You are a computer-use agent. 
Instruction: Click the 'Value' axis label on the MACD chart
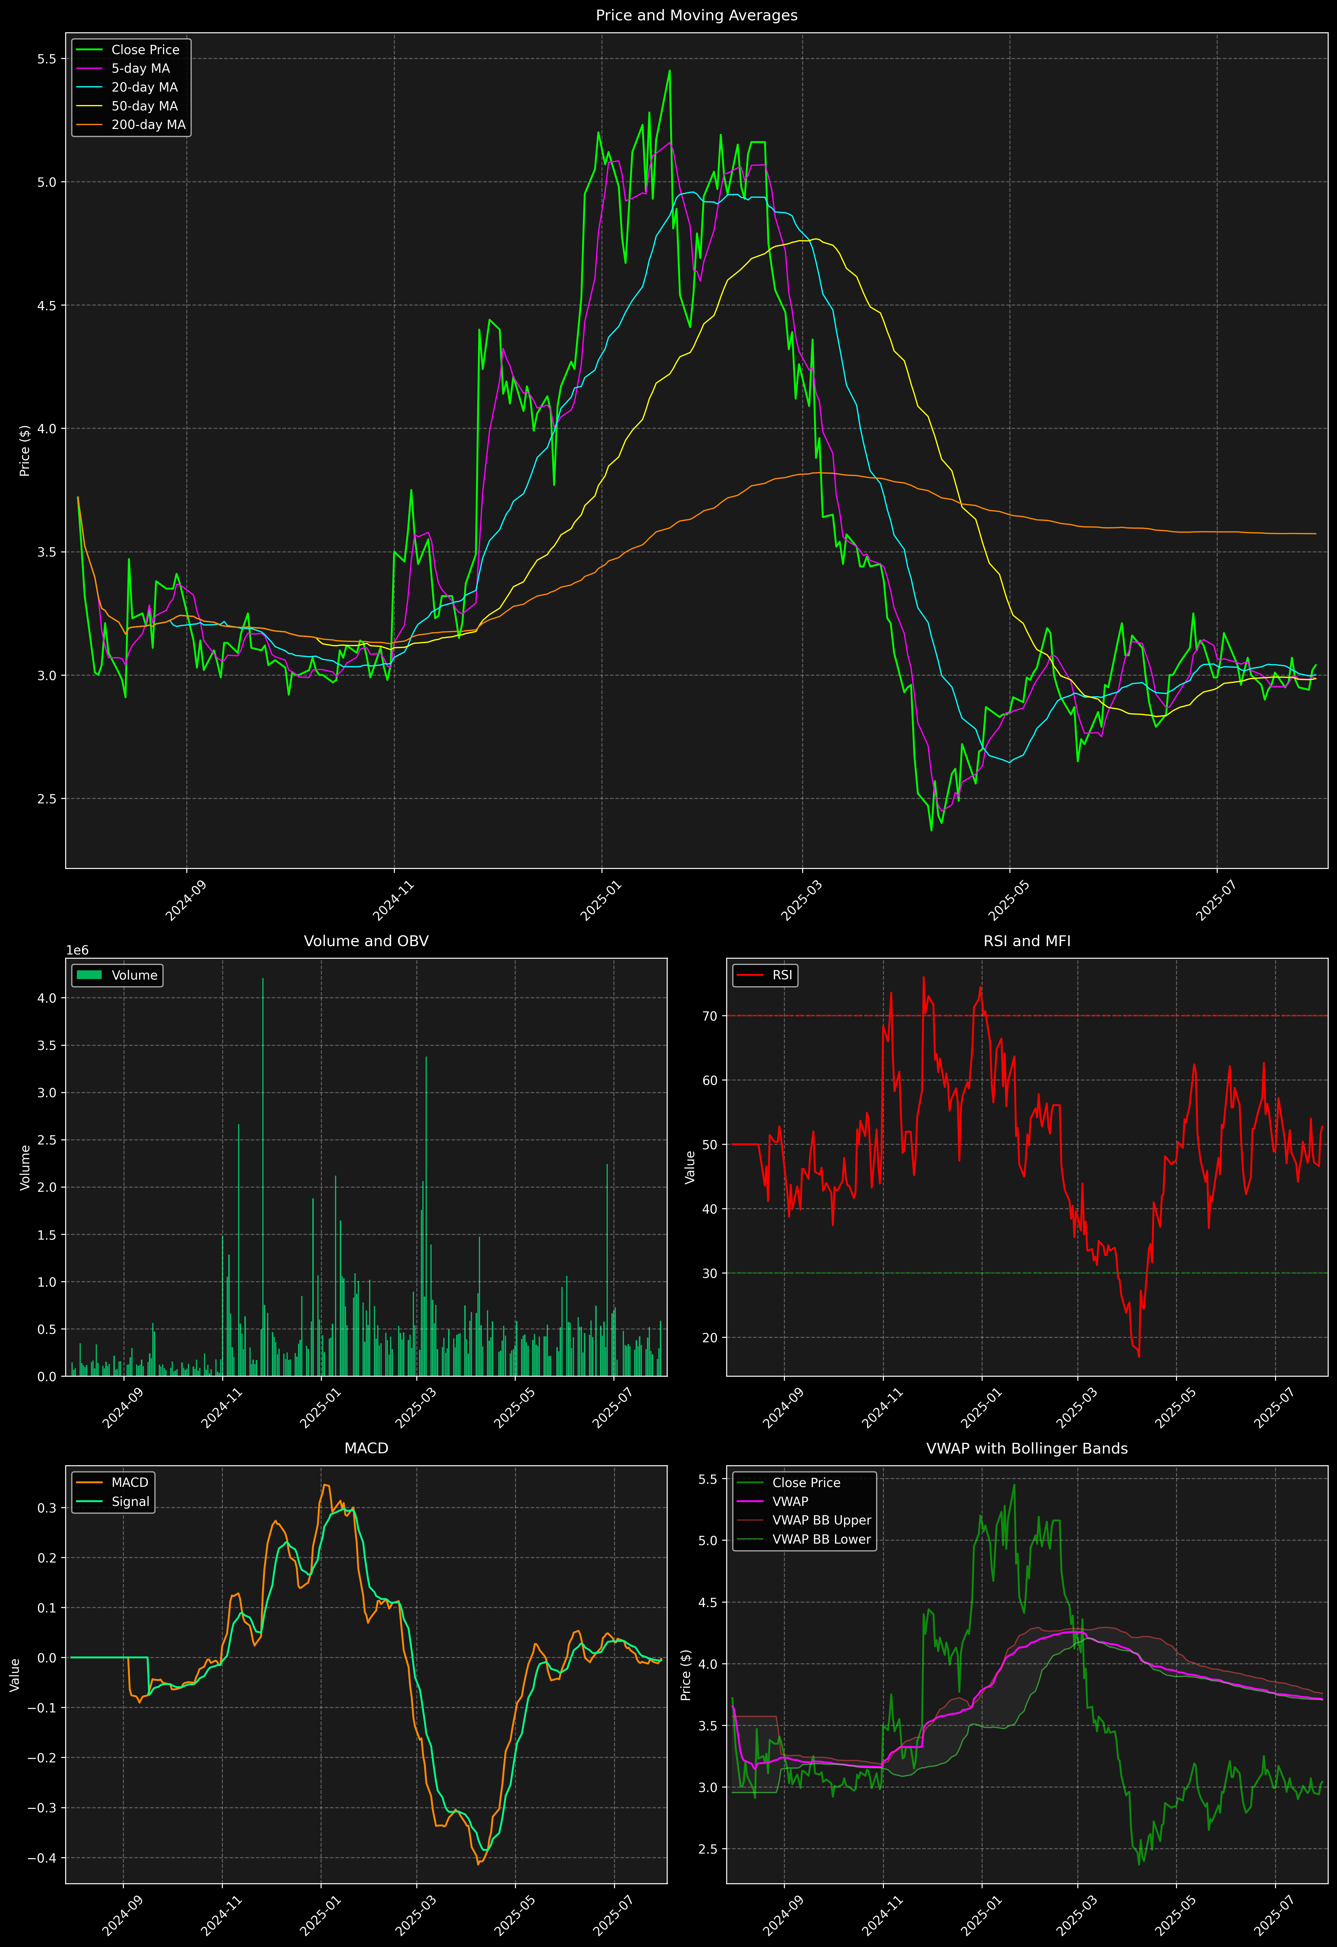coord(15,1675)
